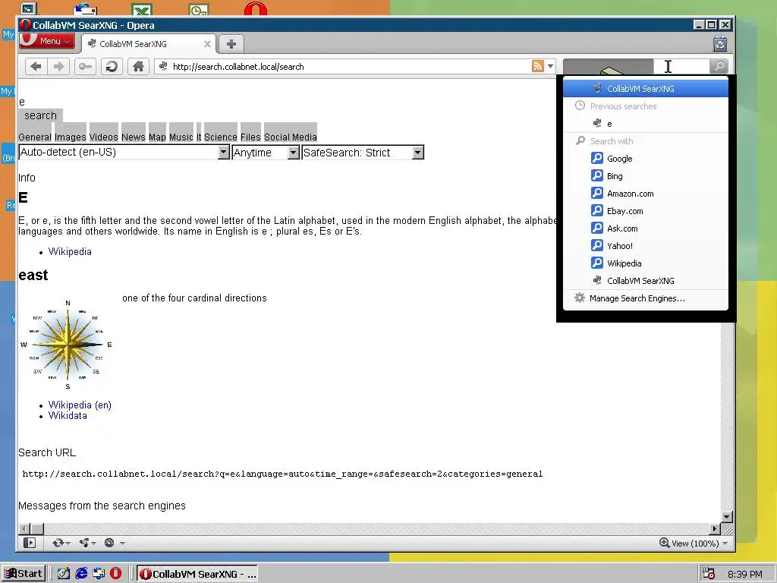The width and height of the screenshot is (777, 583).
Task: Open Opera Unite icon in status bar
Action: (x=88, y=543)
